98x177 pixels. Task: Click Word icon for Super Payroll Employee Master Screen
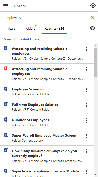click(x=6, y=135)
